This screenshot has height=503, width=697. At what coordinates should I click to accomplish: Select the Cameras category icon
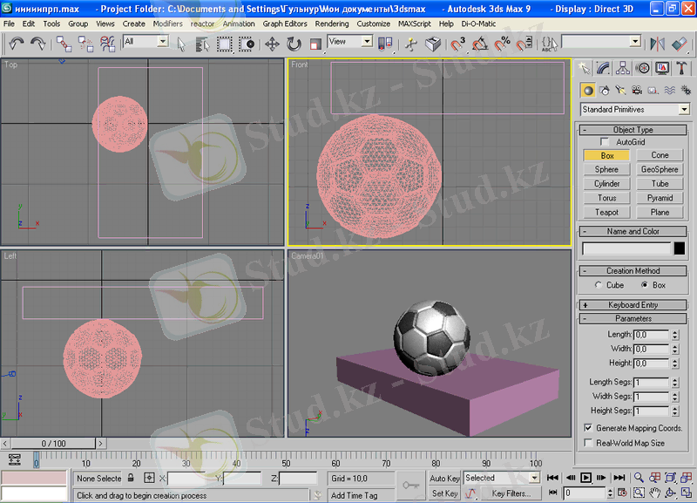click(636, 90)
